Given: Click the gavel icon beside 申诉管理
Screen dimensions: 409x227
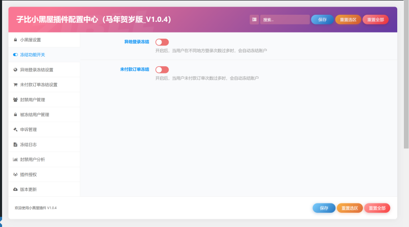Looking at the screenshot, I should (x=15, y=130).
